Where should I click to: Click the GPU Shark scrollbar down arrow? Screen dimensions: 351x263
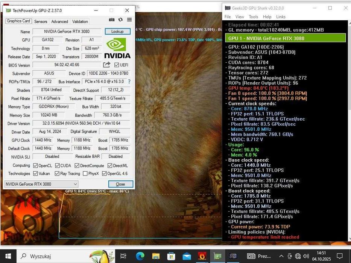pyautogui.click(x=350, y=239)
